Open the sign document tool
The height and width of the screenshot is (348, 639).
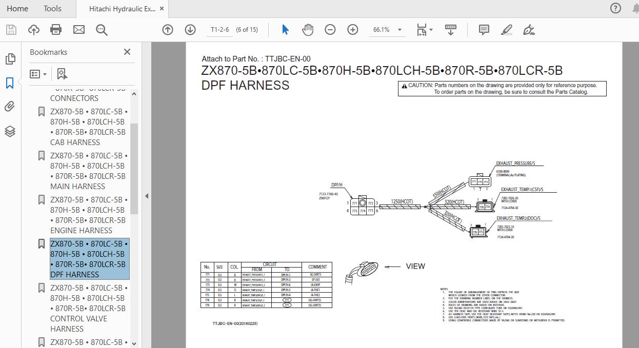click(529, 30)
